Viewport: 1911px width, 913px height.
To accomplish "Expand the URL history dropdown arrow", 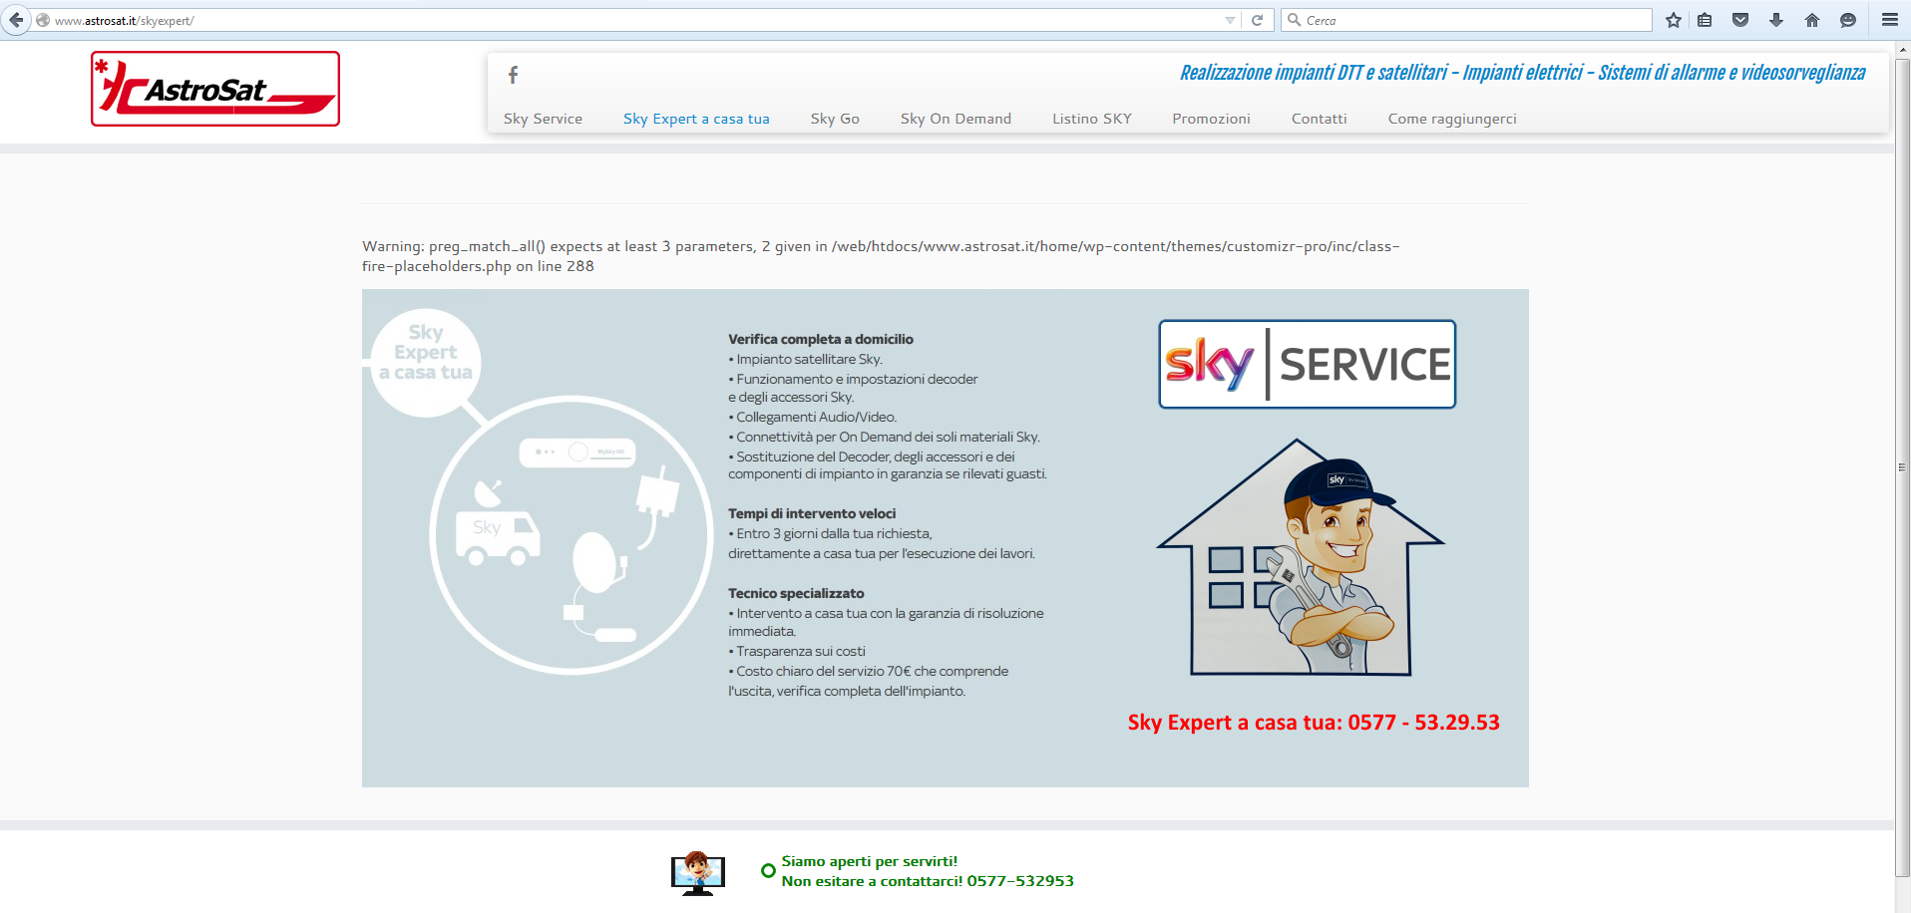I will pyautogui.click(x=1230, y=20).
